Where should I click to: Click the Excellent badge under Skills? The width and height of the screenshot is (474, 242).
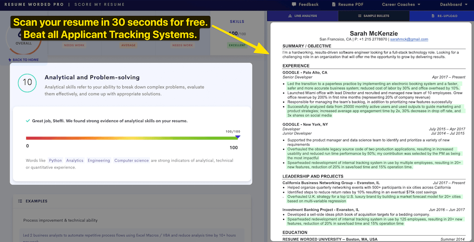pyautogui.click(x=237, y=45)
